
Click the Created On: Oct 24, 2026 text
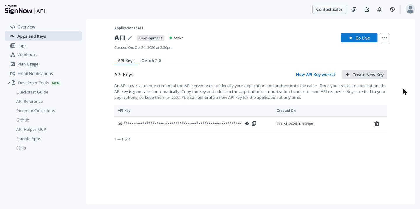tap(143, 47)
